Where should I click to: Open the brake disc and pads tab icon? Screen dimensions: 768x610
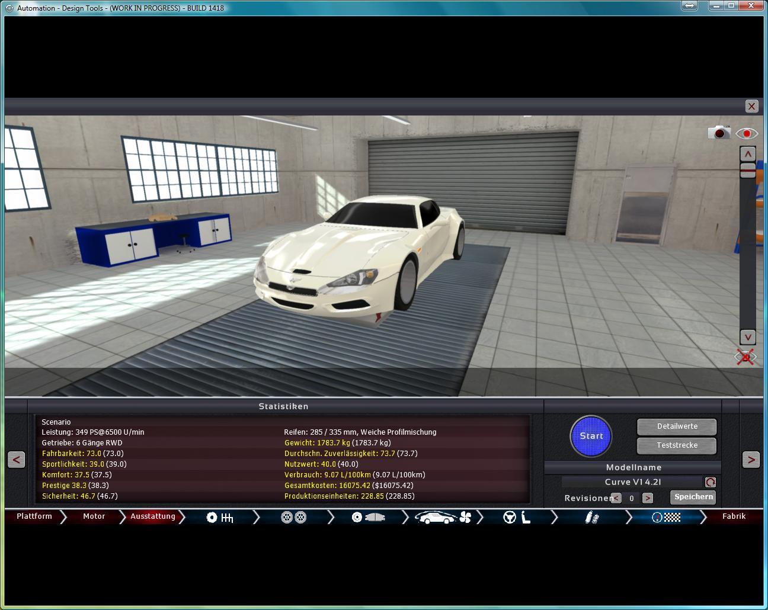point(367,518)
